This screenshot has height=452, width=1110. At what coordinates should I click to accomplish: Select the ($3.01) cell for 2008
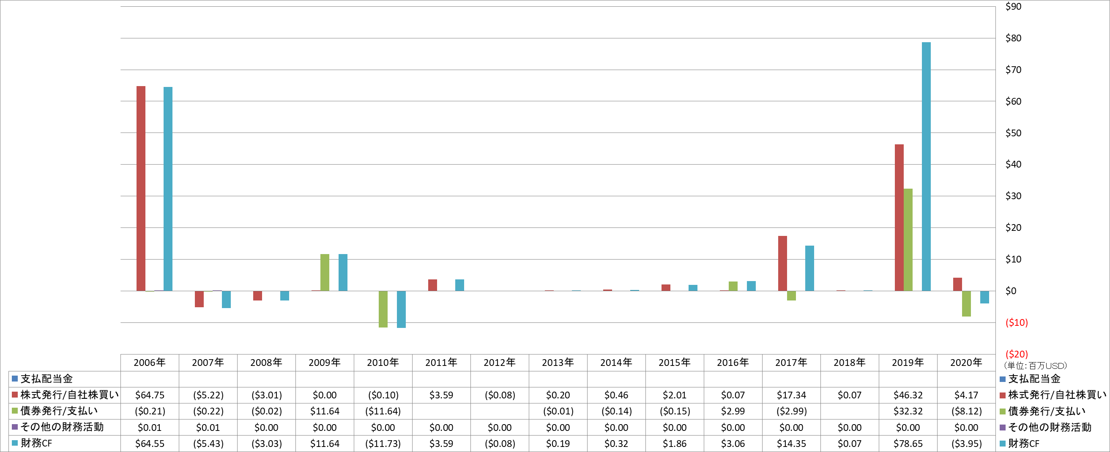266,395
